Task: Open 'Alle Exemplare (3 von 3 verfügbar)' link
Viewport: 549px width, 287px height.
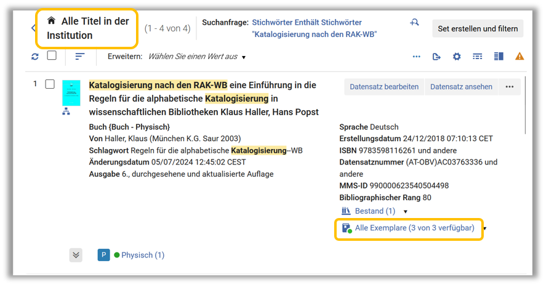Action: [x=414, y=228]
